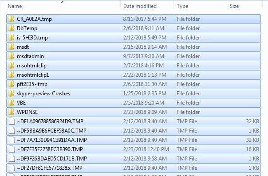Viewport: 268px width, 176px height.
Task: Select the skype-preview Crashes folder name
Action: click(43, 94)
